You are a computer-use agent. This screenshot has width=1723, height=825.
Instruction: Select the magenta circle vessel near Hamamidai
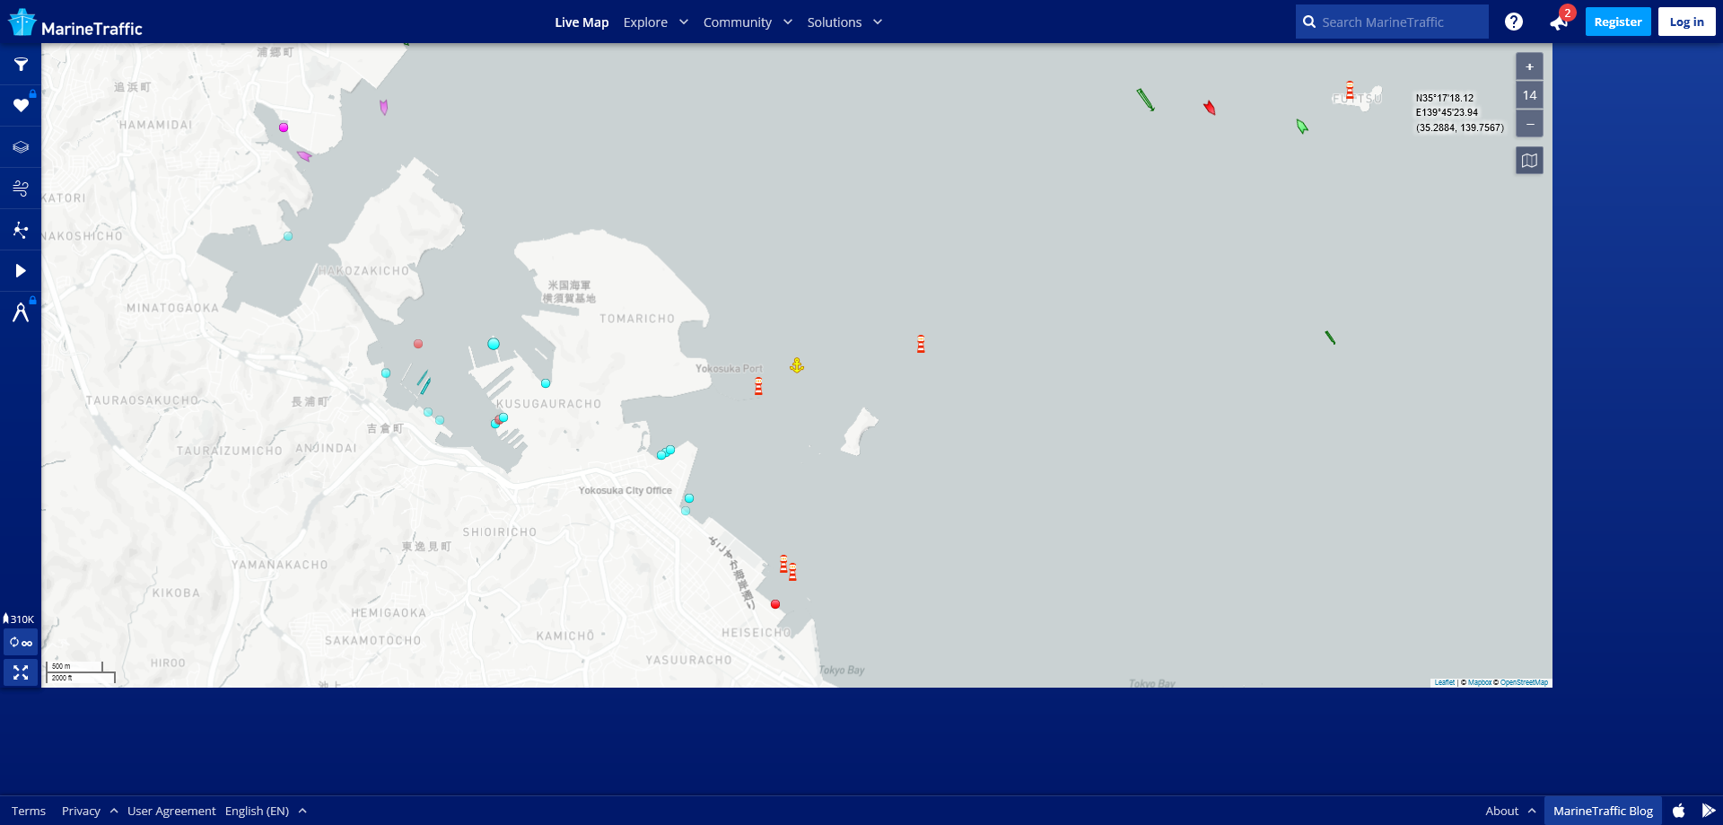tap(284, 127)
